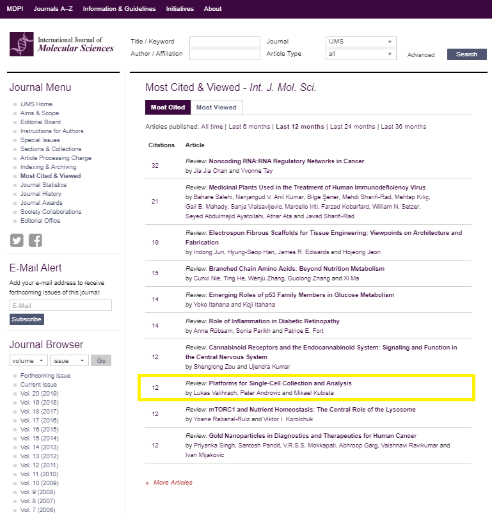Click the Search button
The height and width of the screenshot is (514, 492).
point(467,54)
